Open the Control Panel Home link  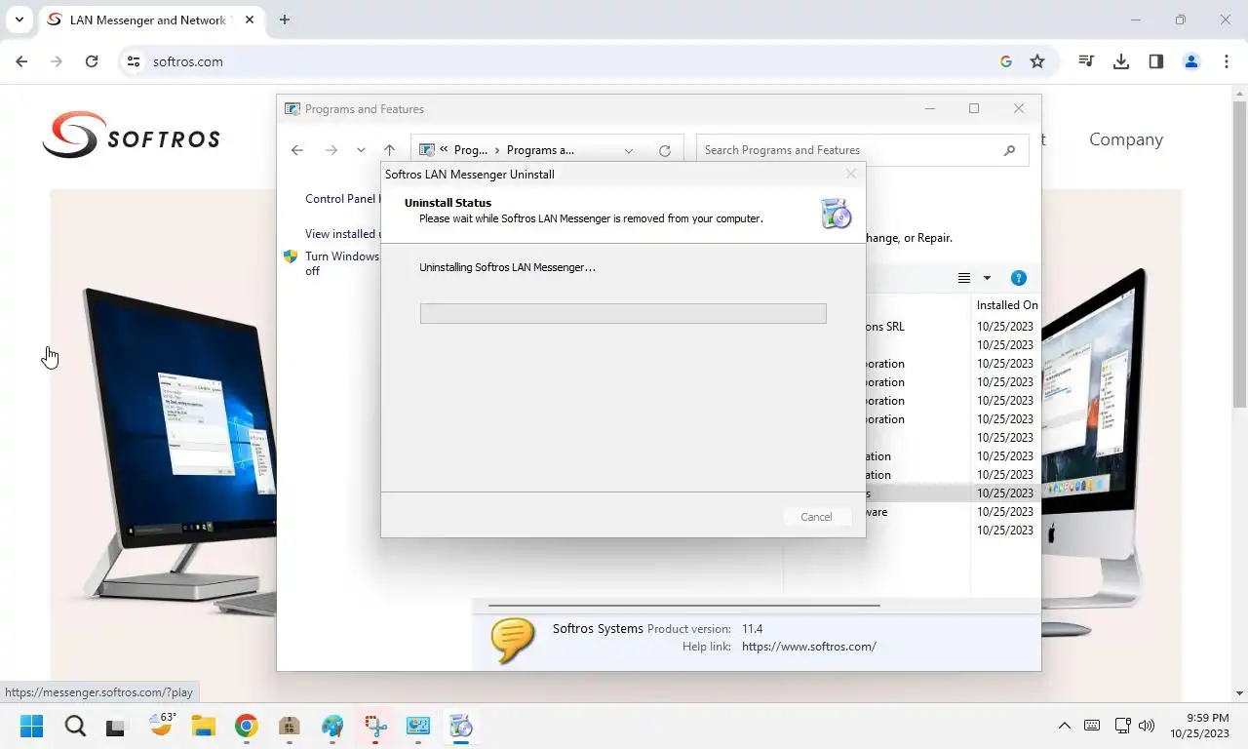341,198
